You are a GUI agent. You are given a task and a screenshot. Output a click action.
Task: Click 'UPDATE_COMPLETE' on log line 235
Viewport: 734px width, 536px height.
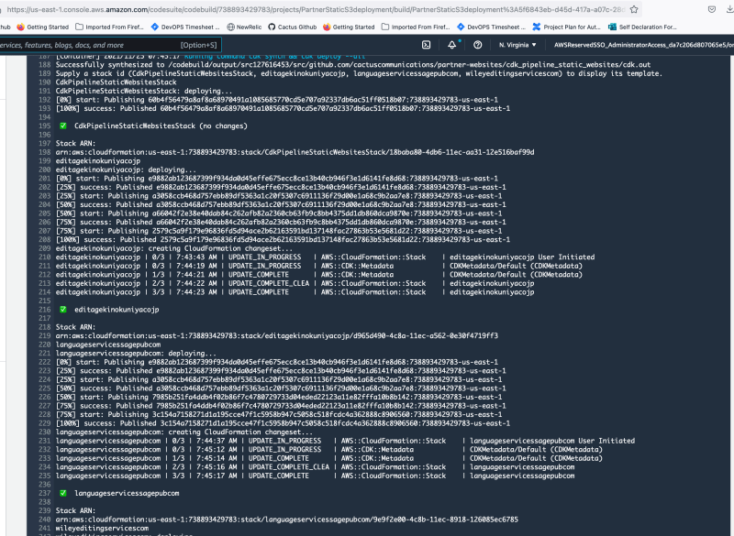[x=279, y=476]
